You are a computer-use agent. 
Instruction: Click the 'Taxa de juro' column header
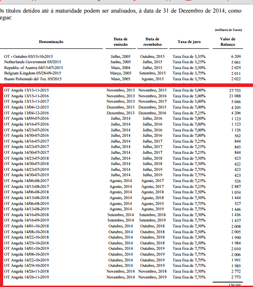(x=189, y=42)
